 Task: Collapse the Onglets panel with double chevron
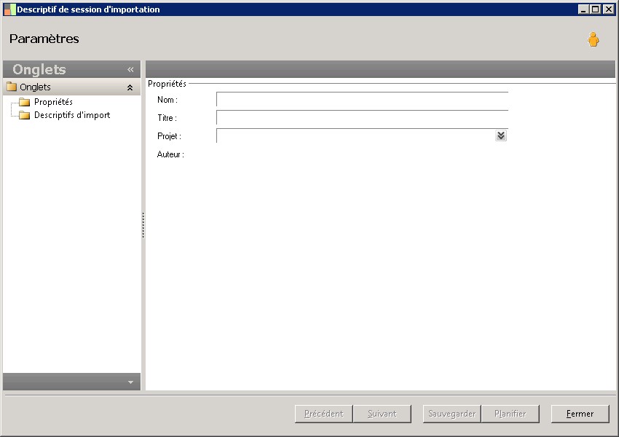coord(130,69)
